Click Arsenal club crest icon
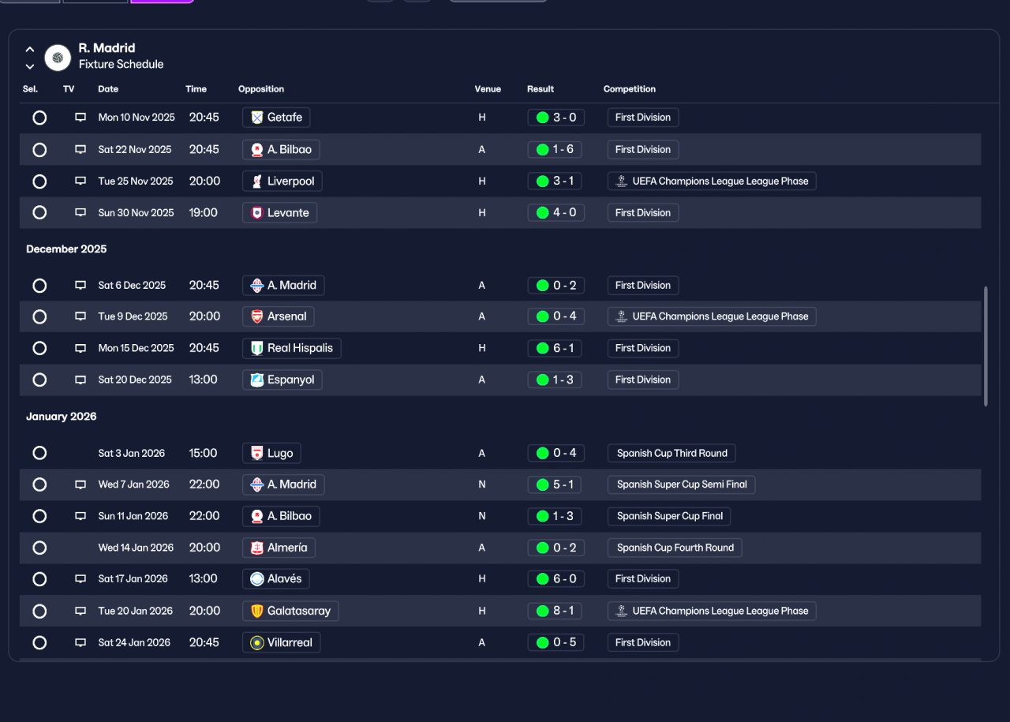 click(256, 316)
